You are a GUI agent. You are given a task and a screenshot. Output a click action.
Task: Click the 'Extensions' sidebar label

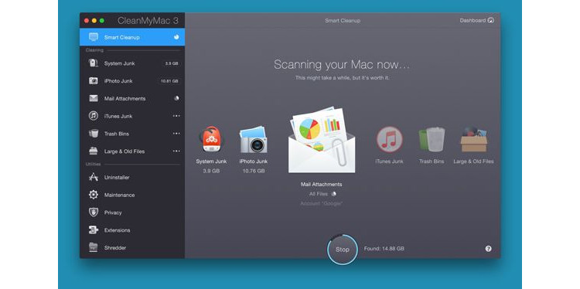coord(118,229)
